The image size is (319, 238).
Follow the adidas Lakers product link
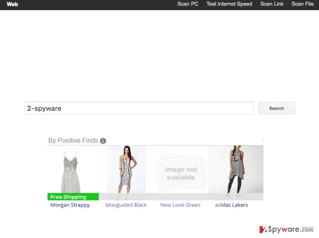pos(231,205)
